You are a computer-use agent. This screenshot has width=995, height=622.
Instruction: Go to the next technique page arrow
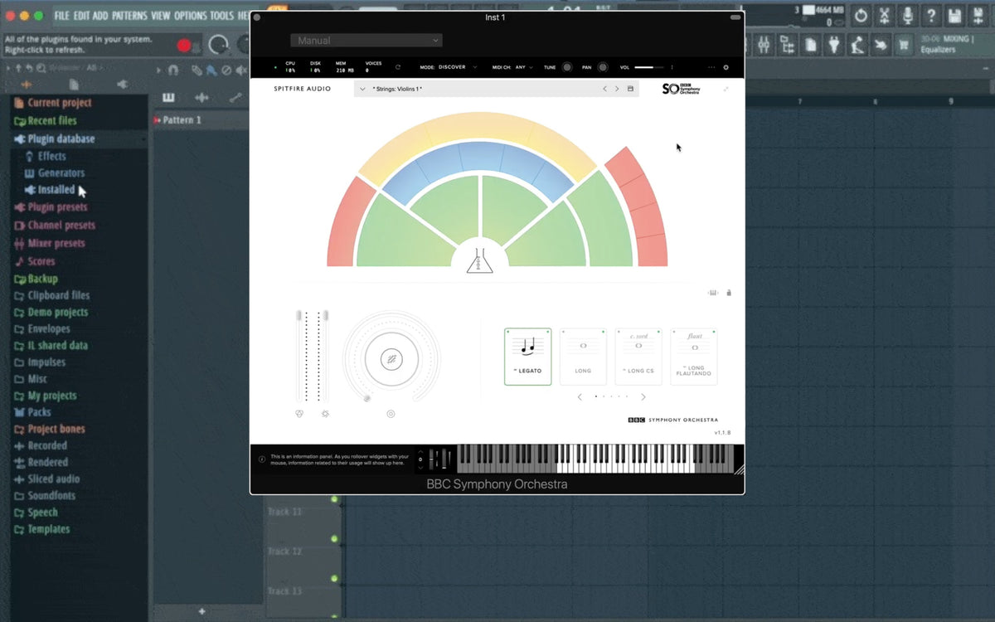643,397
